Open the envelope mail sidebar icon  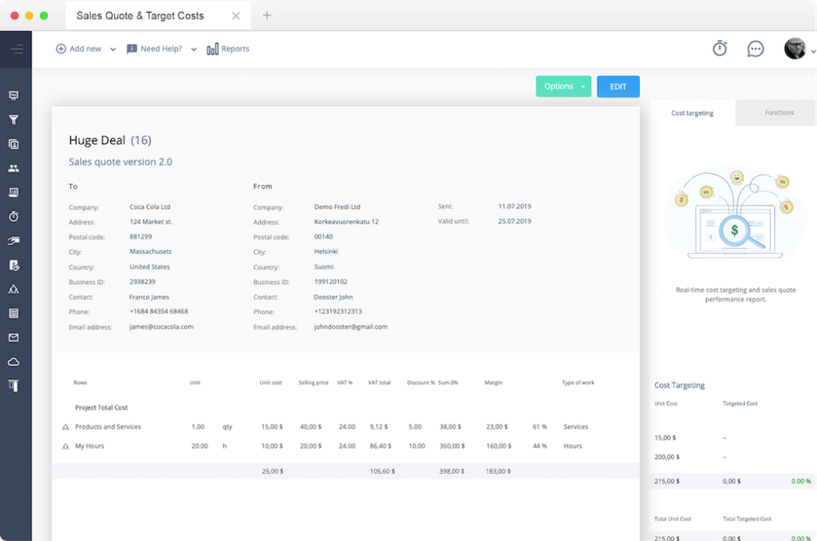point(14,338)
